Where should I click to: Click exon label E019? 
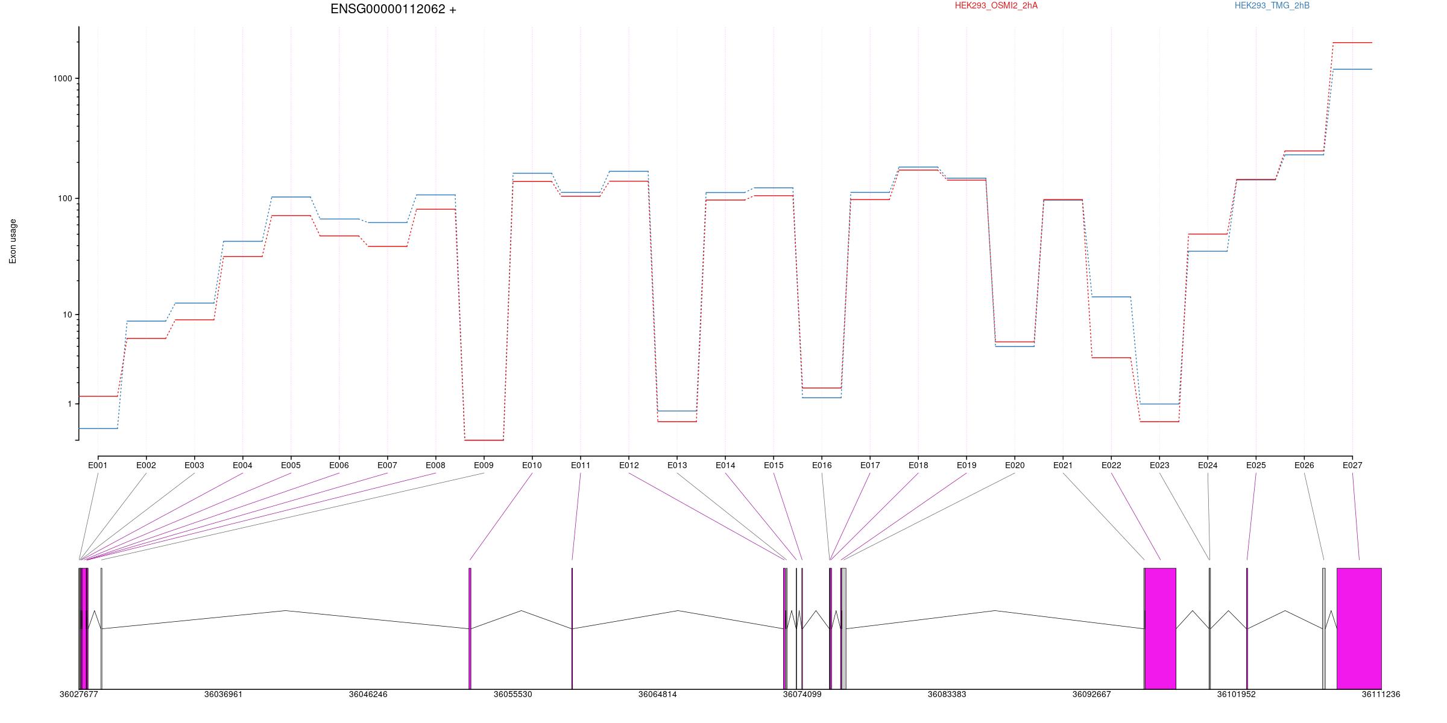click(966, 465)
